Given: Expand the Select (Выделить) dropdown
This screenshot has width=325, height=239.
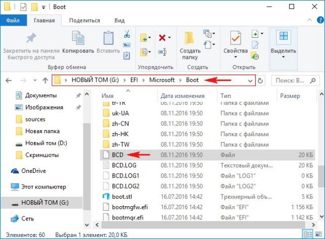Looking at the screenshot, I should click(284, 57).
